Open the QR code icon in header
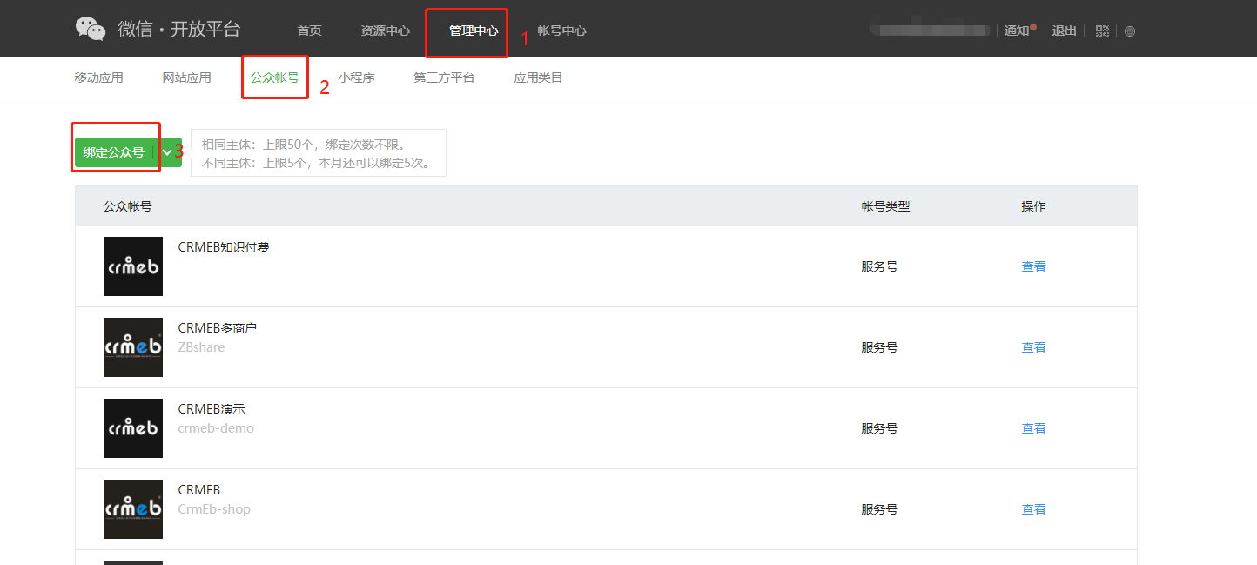The width and height of the screenshot is (1257, 565). coord(1102,31)
